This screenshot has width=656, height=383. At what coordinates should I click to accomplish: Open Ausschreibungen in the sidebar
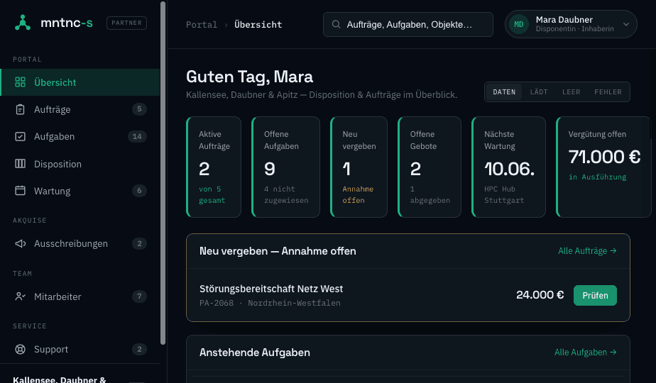(x=80, y=243)
